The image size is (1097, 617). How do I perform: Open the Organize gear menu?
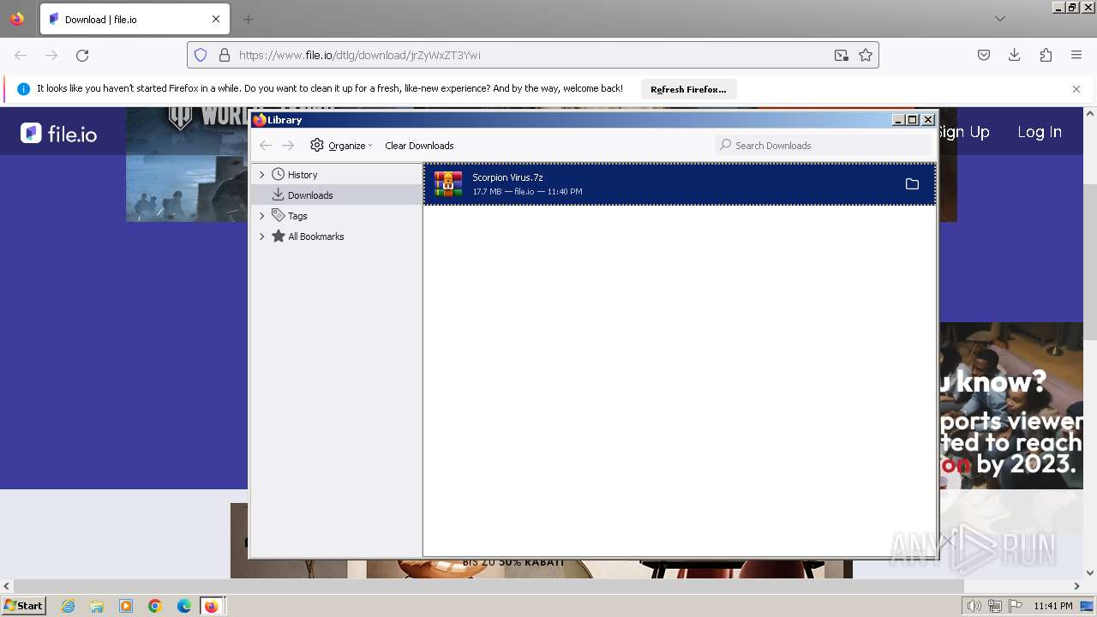[x=341, y=146]
